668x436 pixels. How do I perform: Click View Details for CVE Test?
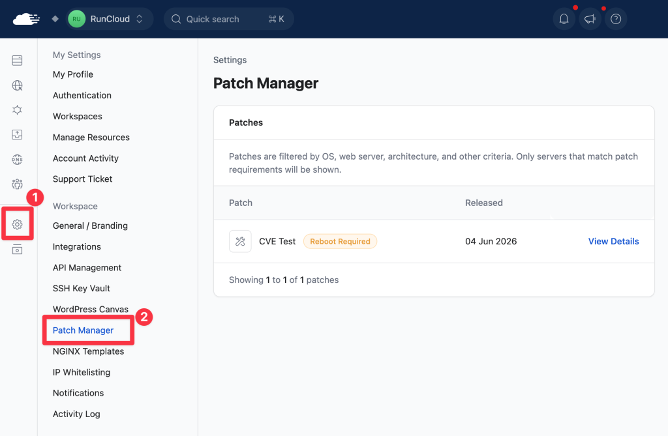point(613,241)
